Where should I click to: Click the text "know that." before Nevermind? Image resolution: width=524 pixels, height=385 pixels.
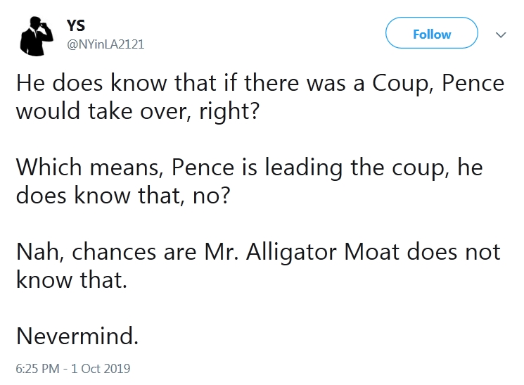pyautogui.click(x=72, y=279)
